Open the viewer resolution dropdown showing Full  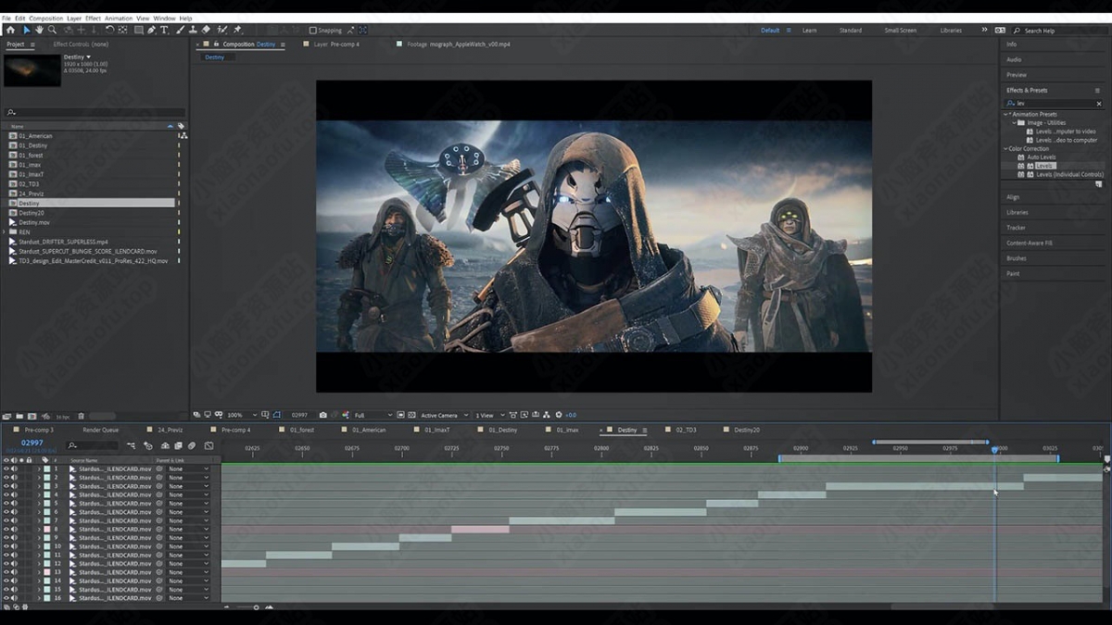(x=373, y=415)
